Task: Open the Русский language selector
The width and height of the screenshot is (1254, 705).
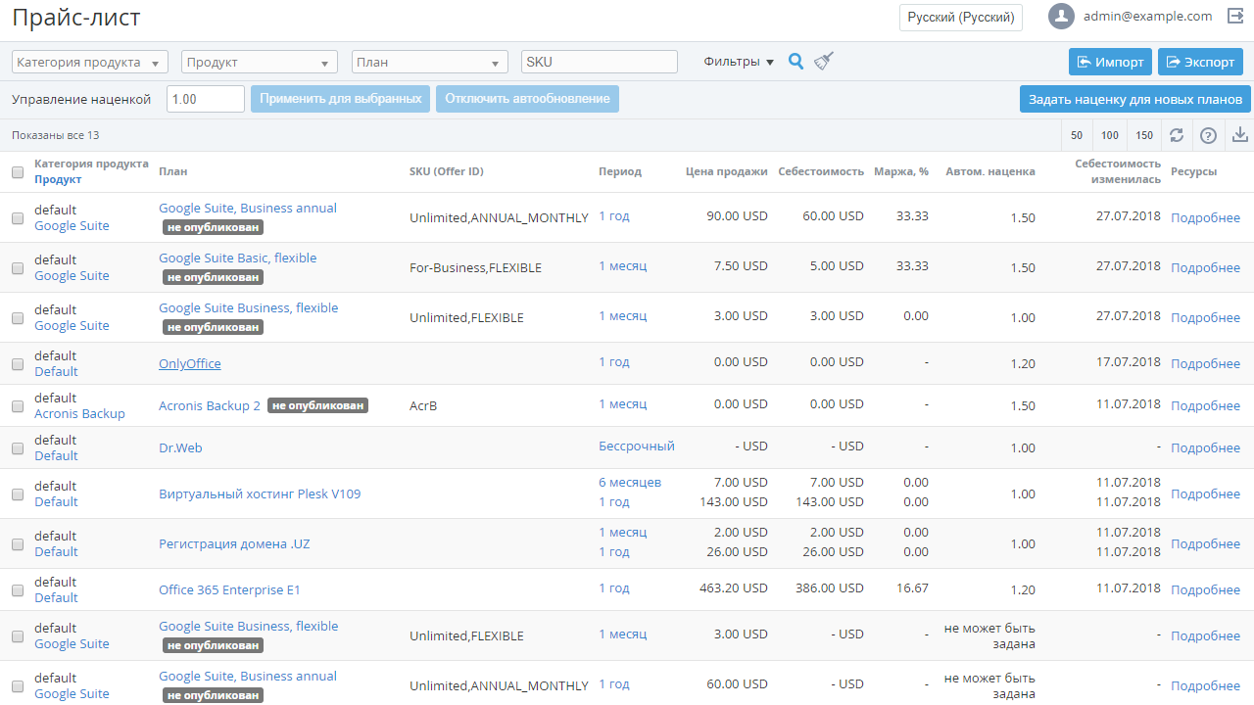Action: (x=961, y=18)
